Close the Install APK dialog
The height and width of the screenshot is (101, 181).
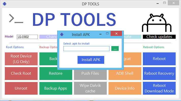(x=116, y=33)
